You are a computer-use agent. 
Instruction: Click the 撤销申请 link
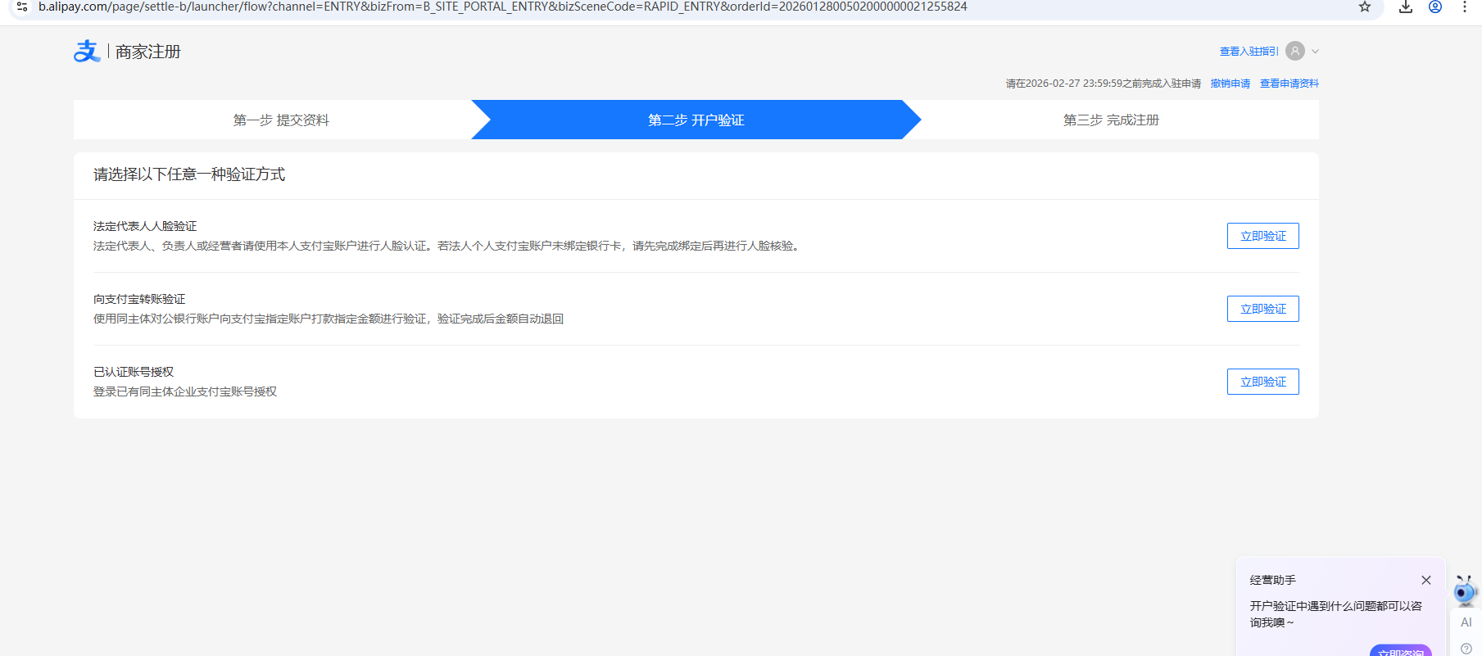[x=1230, y=84]
